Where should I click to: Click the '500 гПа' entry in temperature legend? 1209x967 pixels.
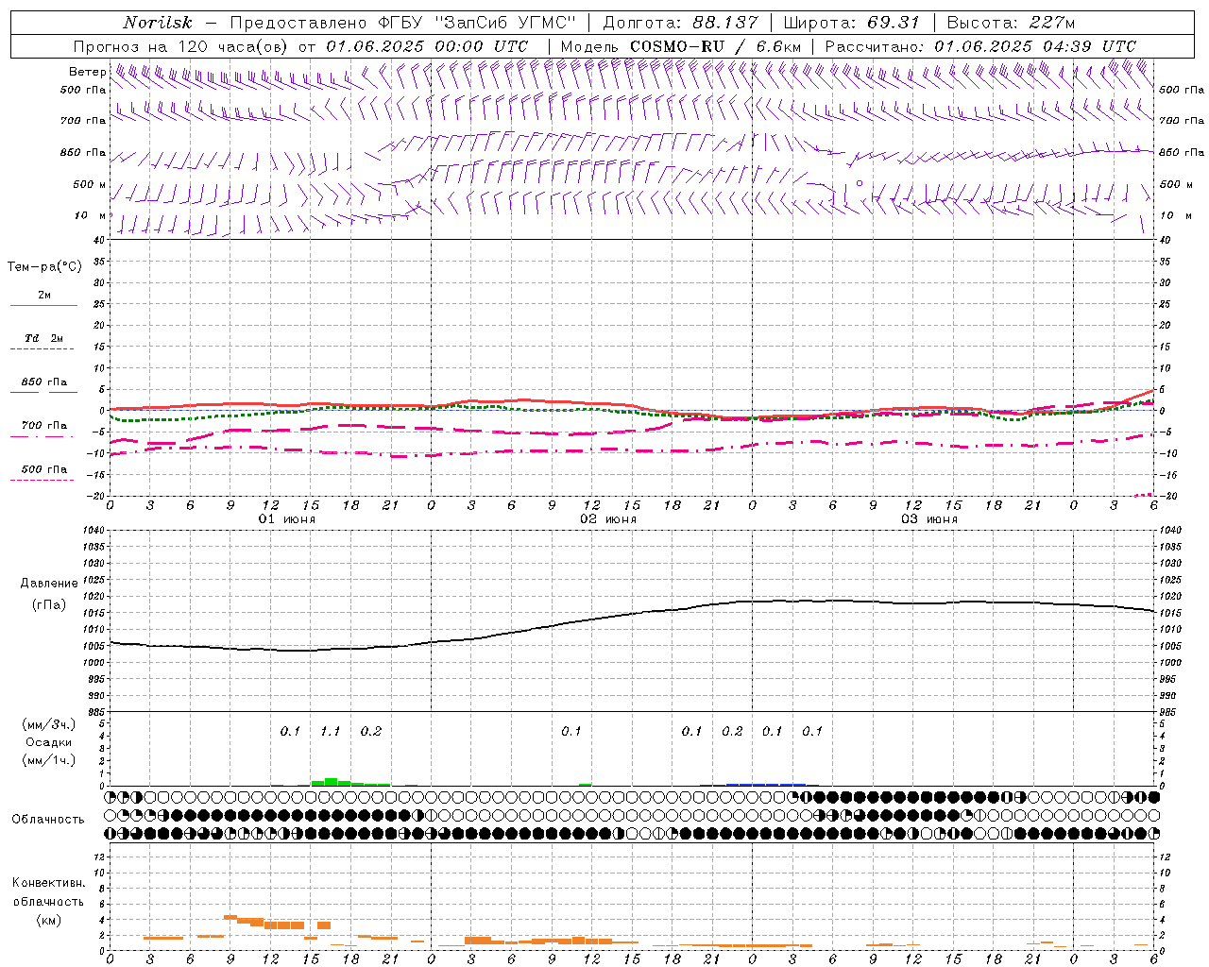pos(44,469)
